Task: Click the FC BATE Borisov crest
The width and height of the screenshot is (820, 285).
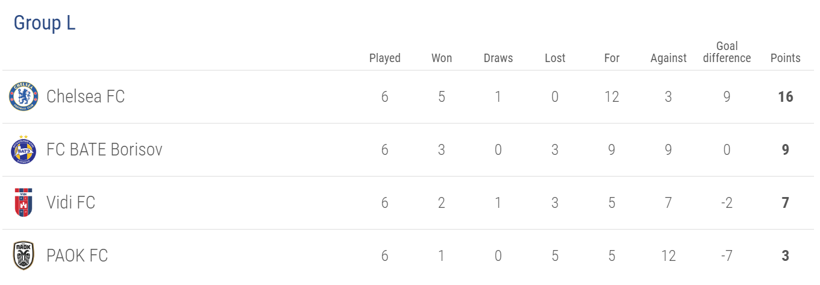Action: pyautogui.click(x=24, y=149)
